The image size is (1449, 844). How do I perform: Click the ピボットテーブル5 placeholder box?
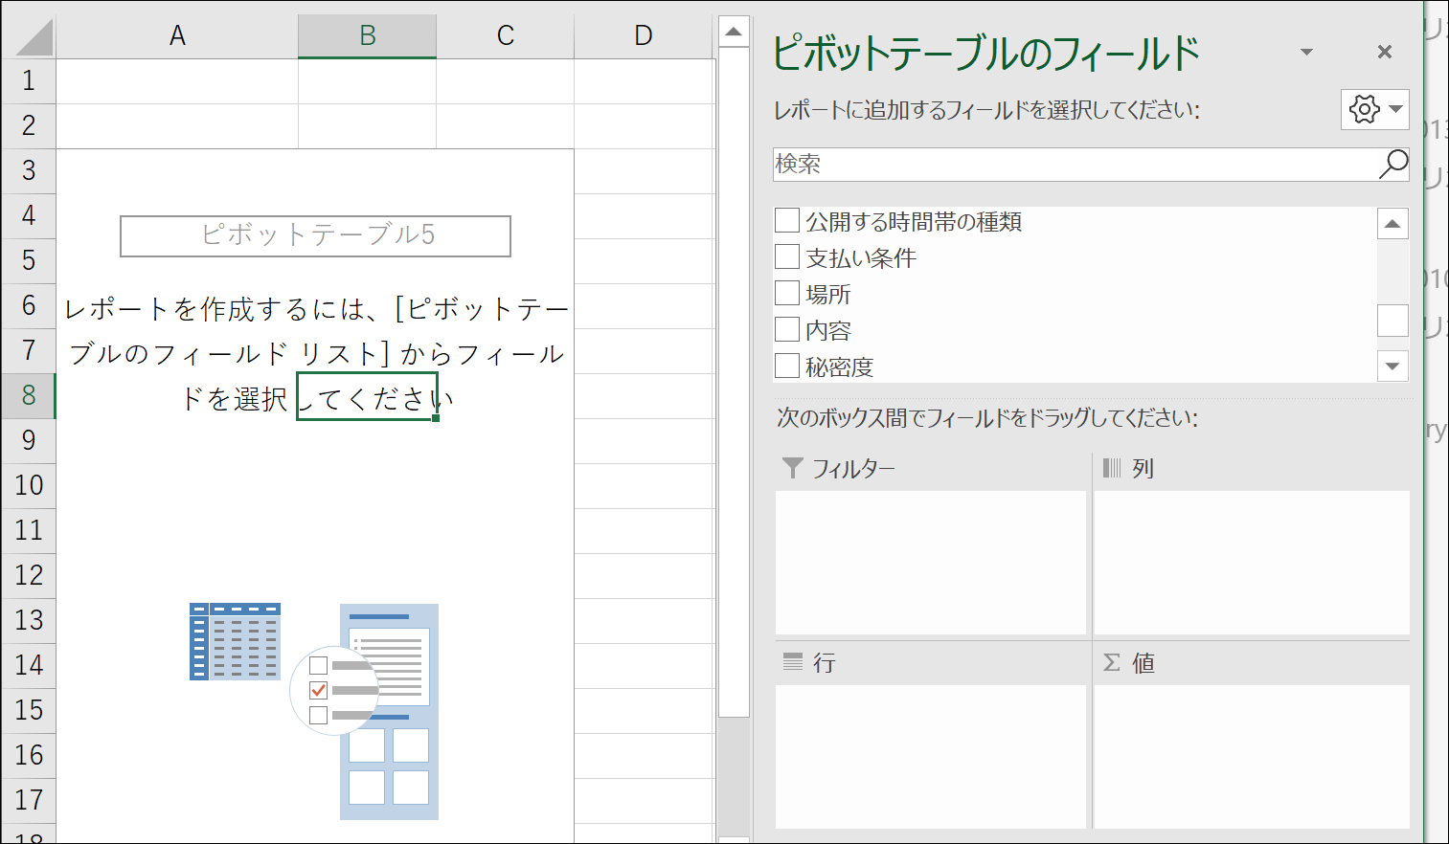315,235
